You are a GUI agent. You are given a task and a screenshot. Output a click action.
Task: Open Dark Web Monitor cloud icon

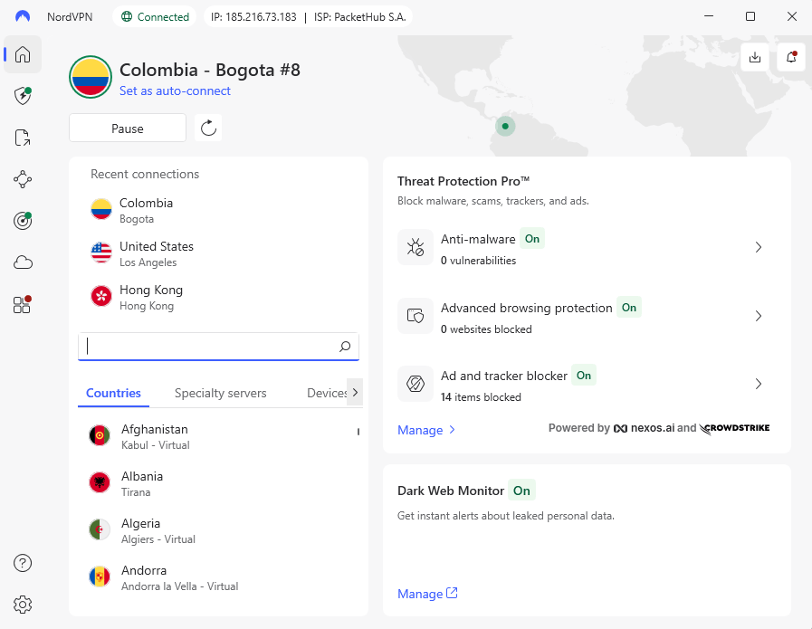[22, 262]
